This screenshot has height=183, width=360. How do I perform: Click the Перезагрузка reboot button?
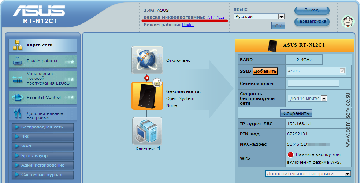click(312, 22)
